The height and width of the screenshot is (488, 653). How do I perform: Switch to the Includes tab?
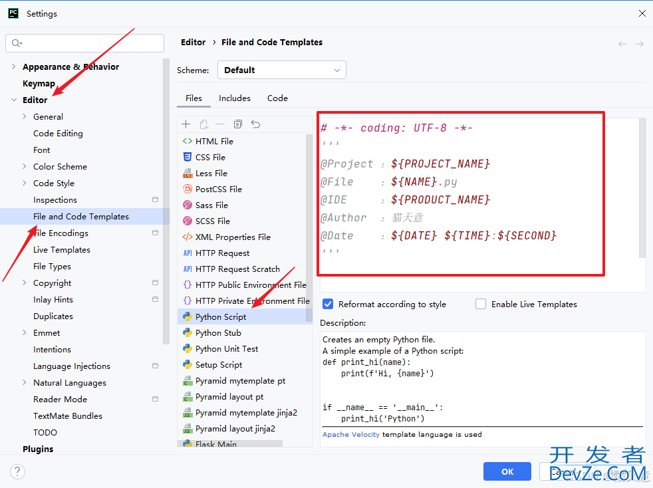[x=235, y=98]
